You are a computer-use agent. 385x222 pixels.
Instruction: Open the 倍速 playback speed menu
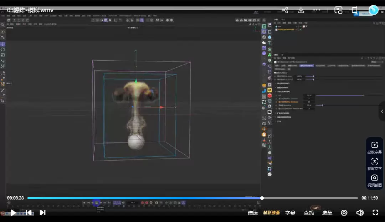(253, 213)
